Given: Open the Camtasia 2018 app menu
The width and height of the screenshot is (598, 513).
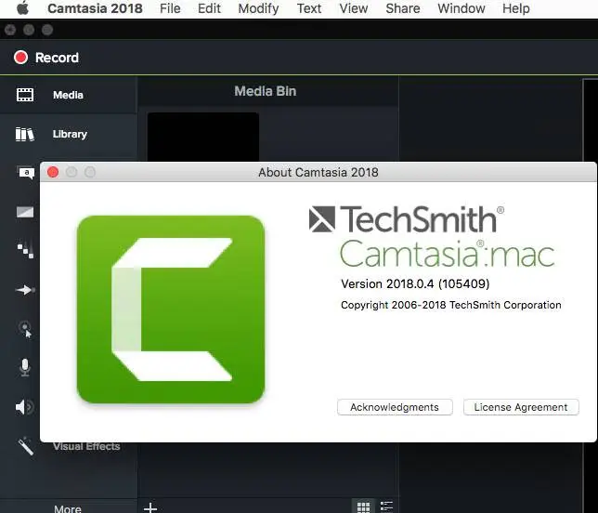Looking at the screenshot, I should [x=95, y=8].
